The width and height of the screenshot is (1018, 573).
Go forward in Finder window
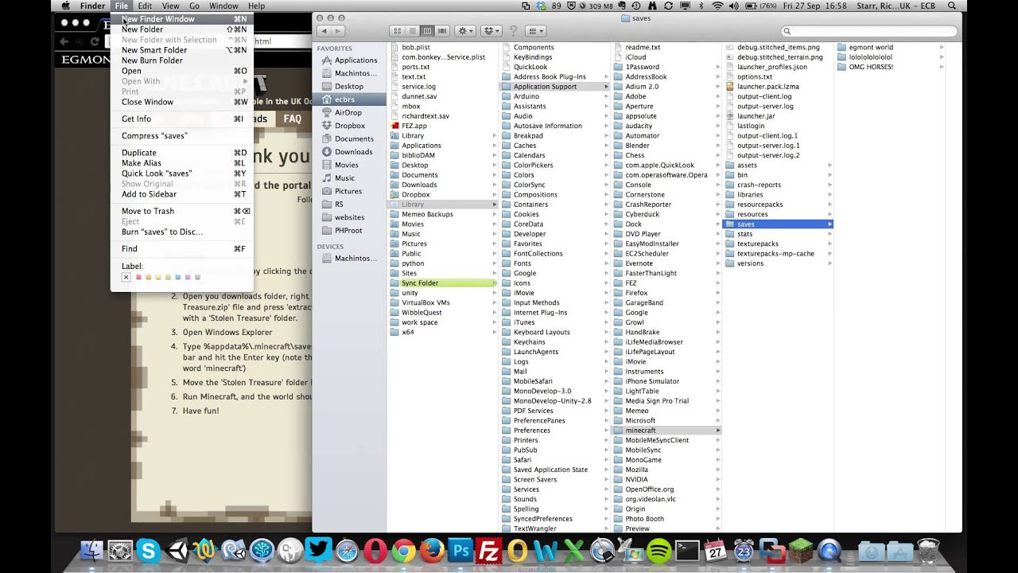[340, 31]
